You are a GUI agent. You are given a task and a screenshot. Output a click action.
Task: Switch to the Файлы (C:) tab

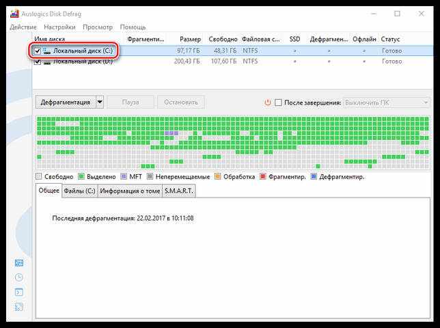pos(79,191)
